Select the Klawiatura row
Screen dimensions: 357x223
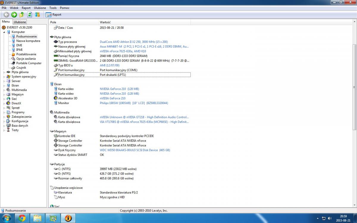click(122, 192)
